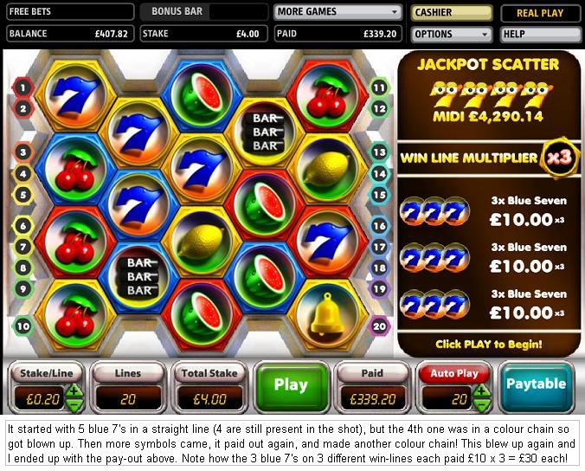Click the golden bell symbol
This screenshot has height=471, width=585.
[327, 316]
